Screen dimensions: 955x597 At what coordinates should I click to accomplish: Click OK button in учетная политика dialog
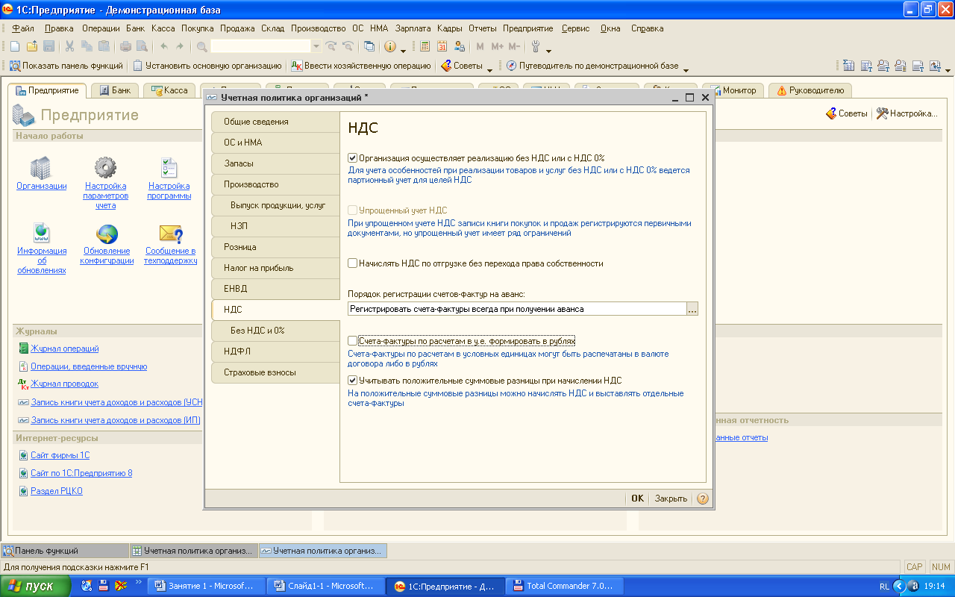637,498
